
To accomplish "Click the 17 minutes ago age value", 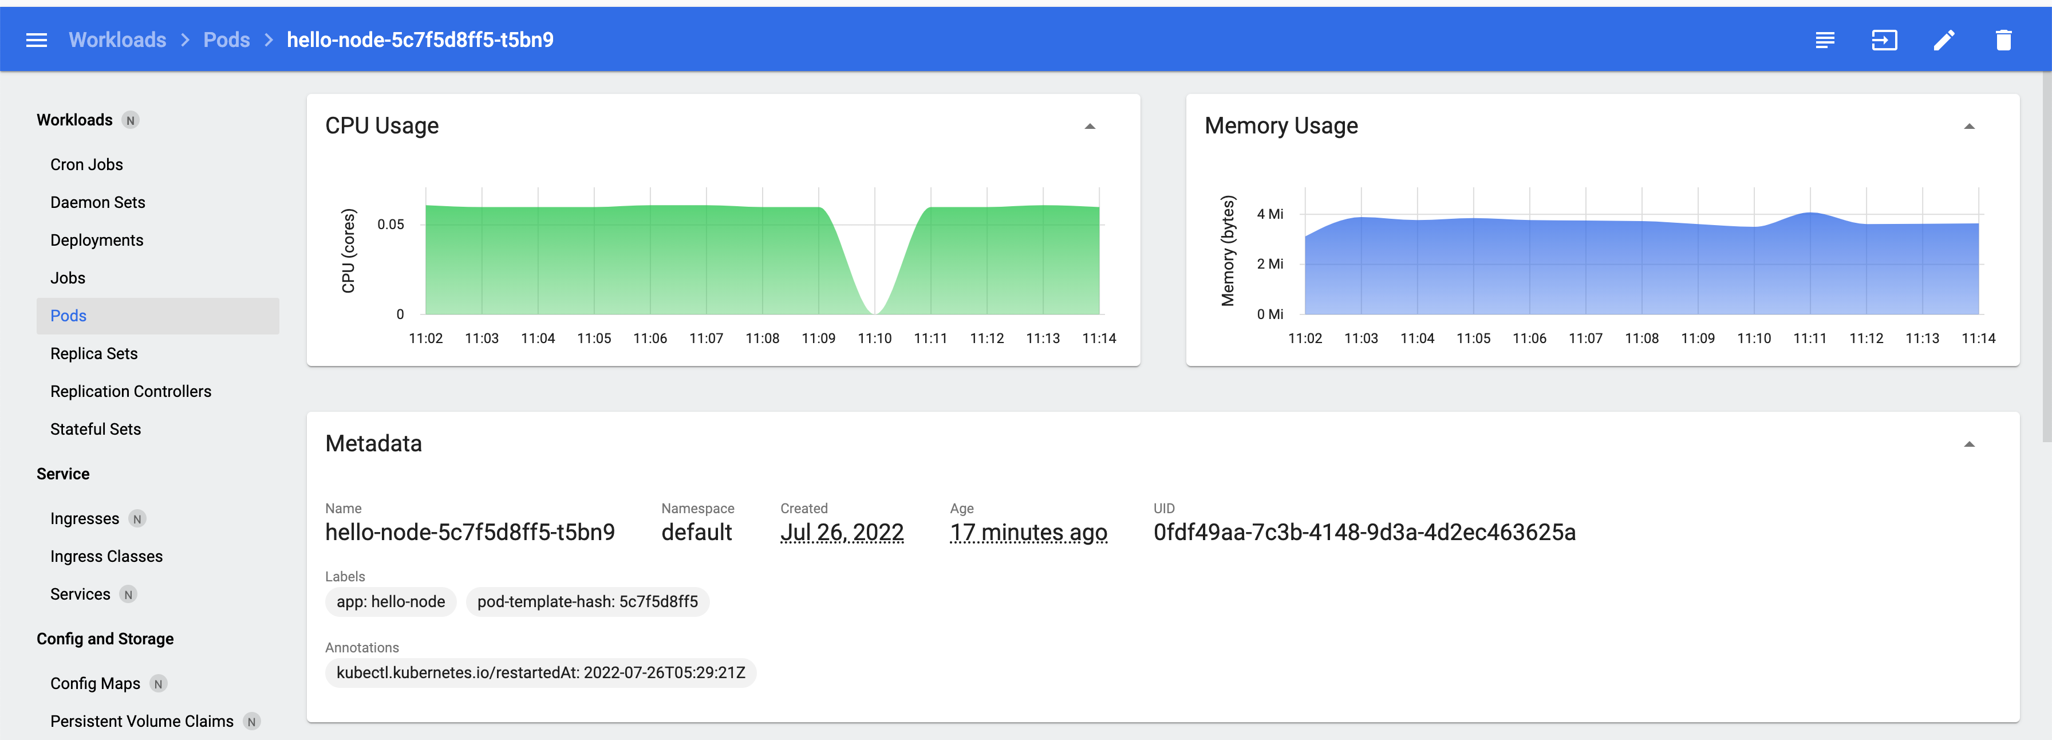I will point(1028,532).
